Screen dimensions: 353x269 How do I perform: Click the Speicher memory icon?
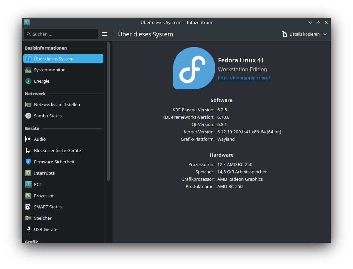point(28,218)
